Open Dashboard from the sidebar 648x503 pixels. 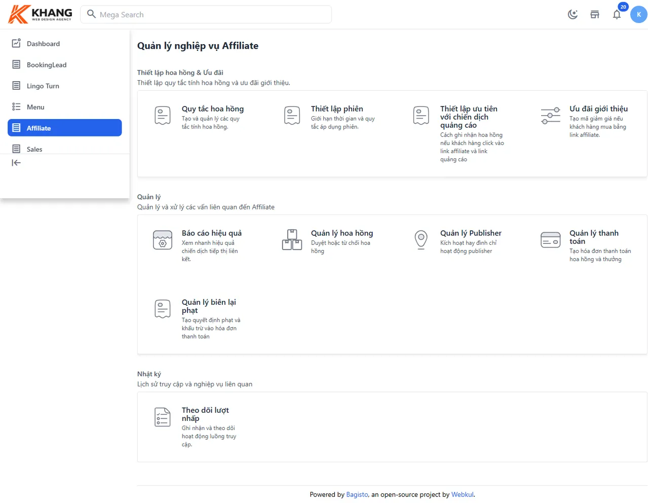pos(65,44)
